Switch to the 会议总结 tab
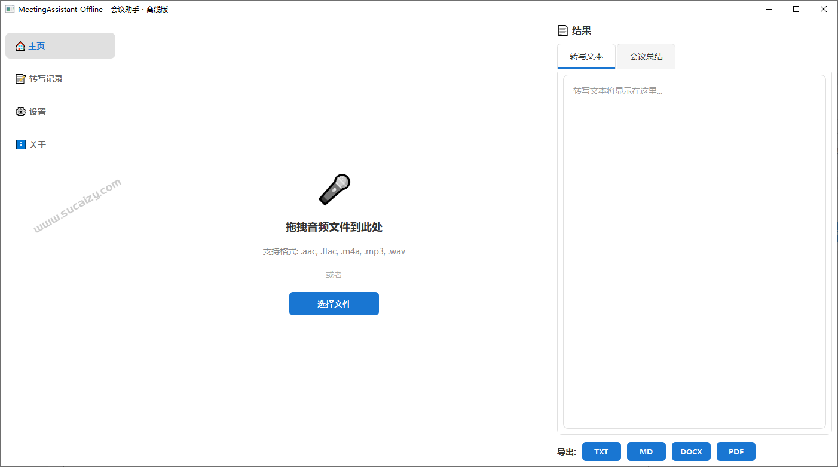This screenshot has width=838, height=467. tap(646, 56)
